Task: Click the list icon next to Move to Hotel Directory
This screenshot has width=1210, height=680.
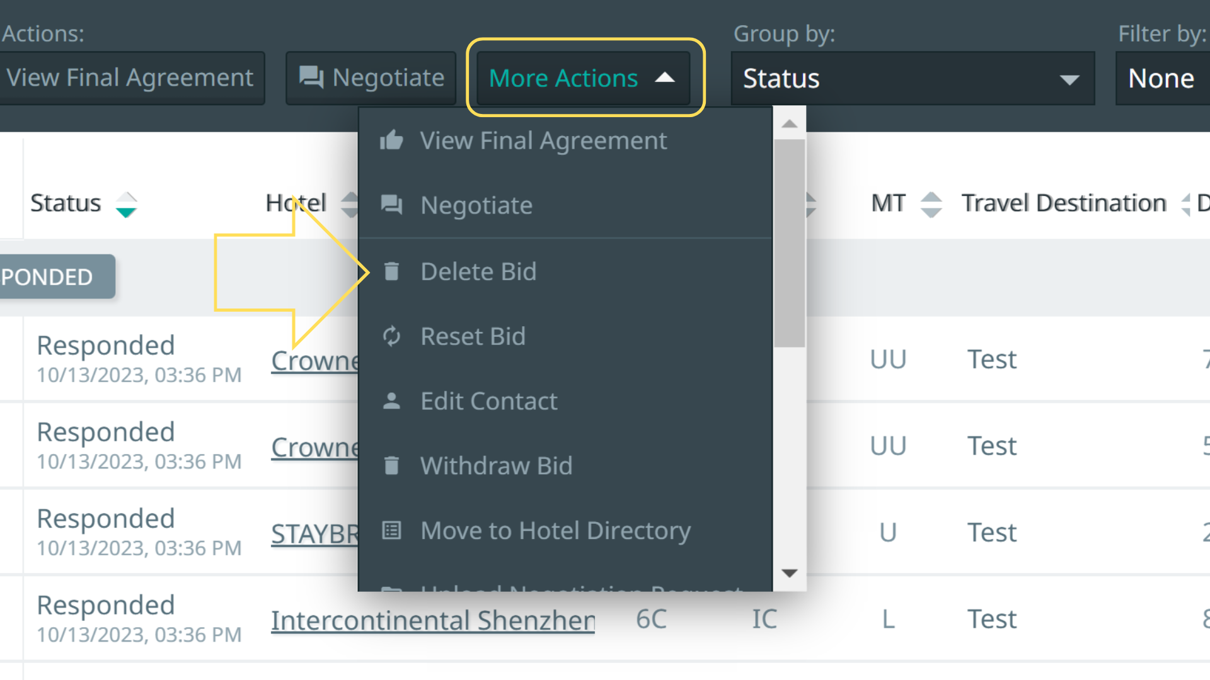Action: (391, 531)
